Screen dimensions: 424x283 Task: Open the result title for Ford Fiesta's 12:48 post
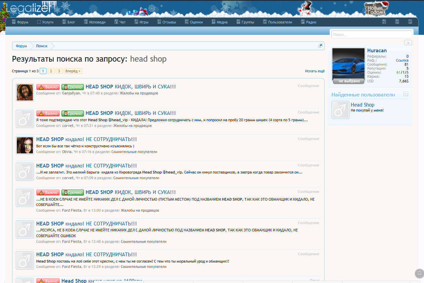[87, 223]
